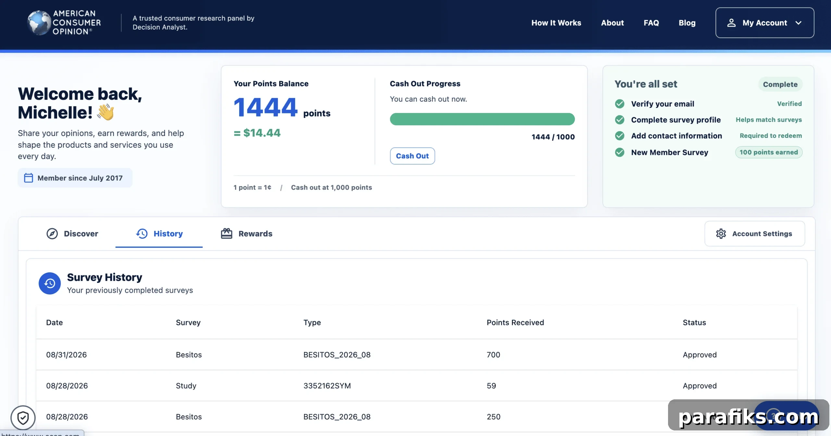831x436 pixels.
Task: Click the 1444 points balance number
Action: click(x=266, y=107)
